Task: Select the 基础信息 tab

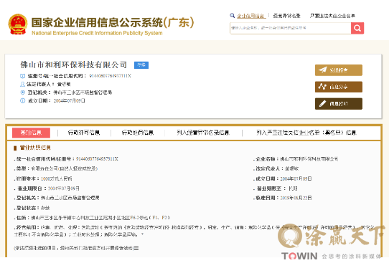Action: click(31, 133)
